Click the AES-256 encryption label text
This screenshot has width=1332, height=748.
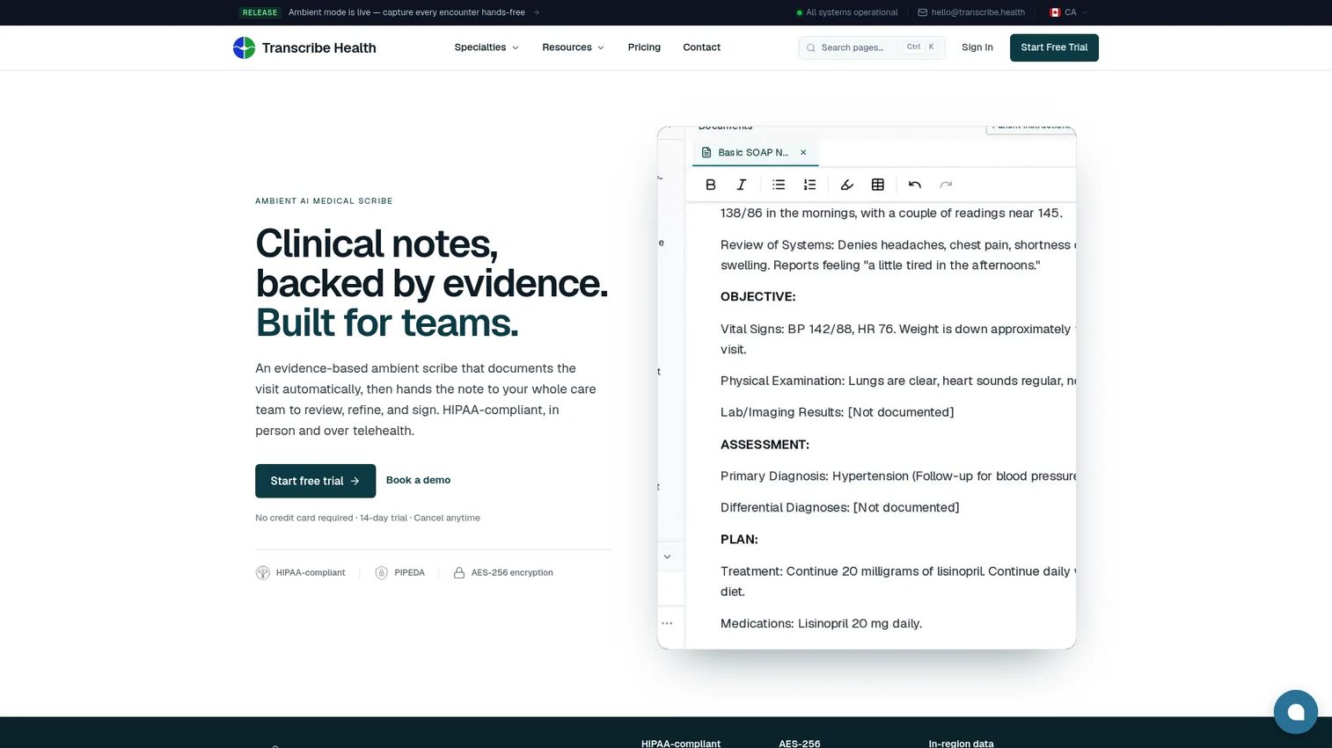[512, 573]
